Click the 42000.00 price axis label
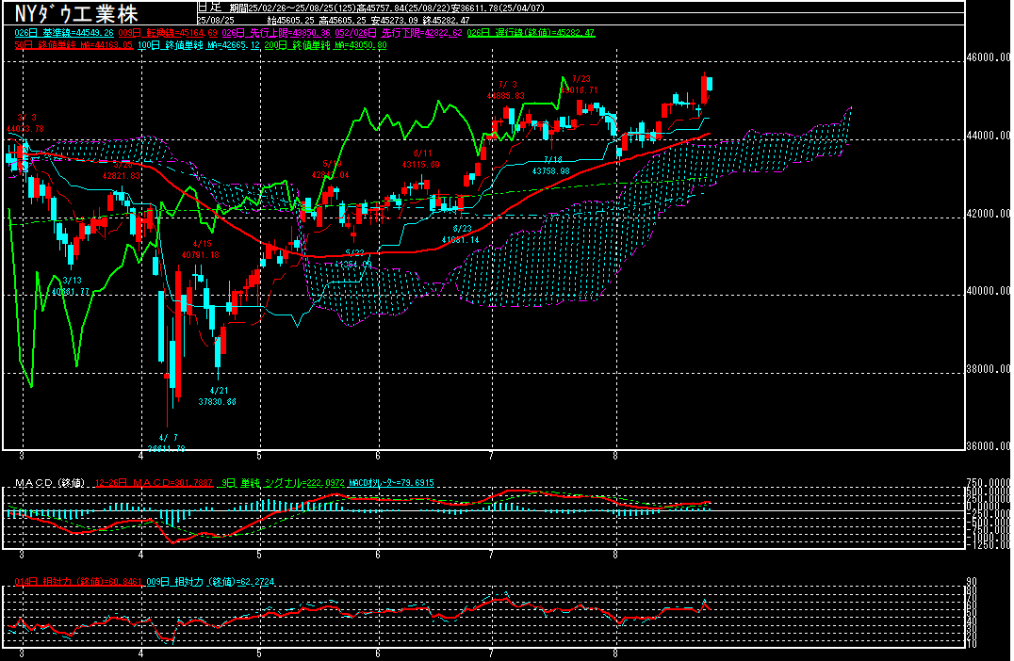Viewport: 1014px width, 661px height. (x=988, y=214)
